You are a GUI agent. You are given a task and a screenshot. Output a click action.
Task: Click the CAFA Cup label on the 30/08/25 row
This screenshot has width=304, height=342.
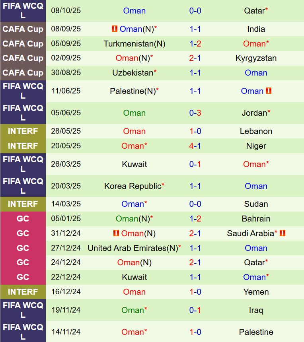click(x=23, y=73)
